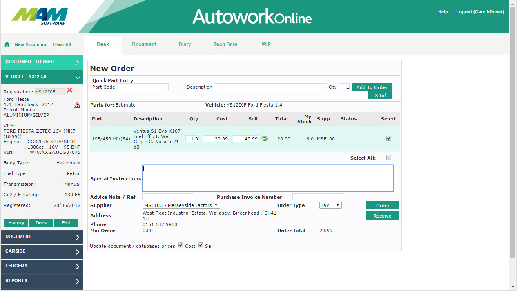Click the Logout (GarethDemo) link
The image size is (517, 291).
coord(480,12)
